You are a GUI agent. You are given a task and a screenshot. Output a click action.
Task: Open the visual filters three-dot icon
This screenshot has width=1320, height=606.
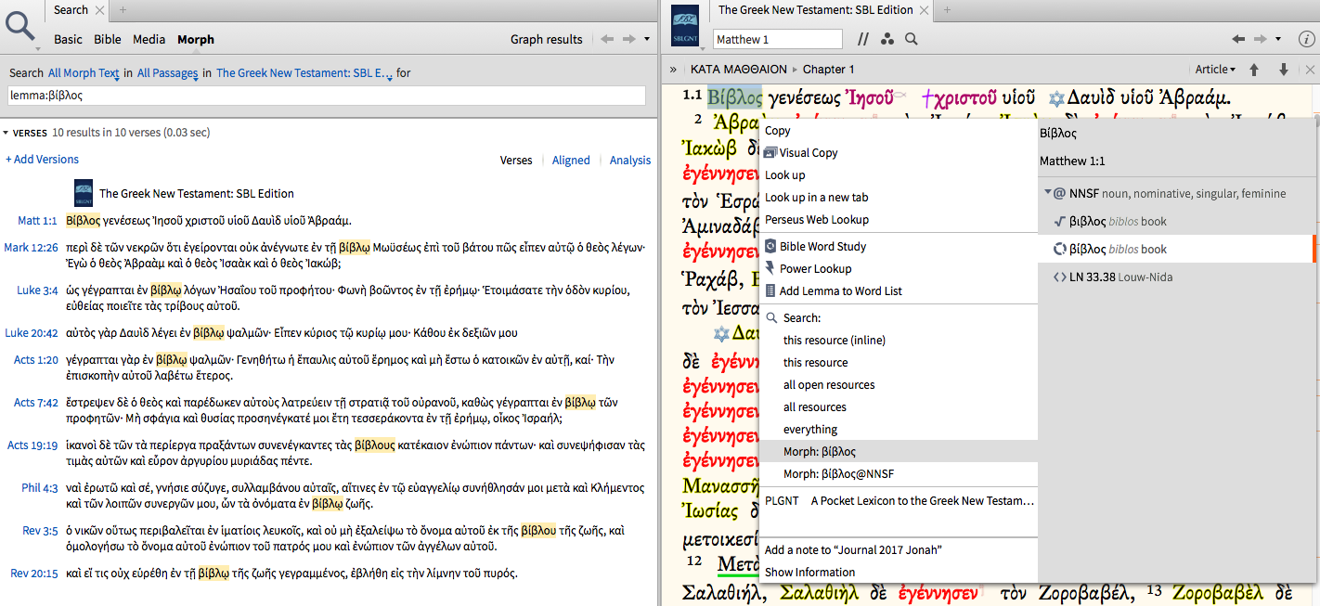(887, 39)
